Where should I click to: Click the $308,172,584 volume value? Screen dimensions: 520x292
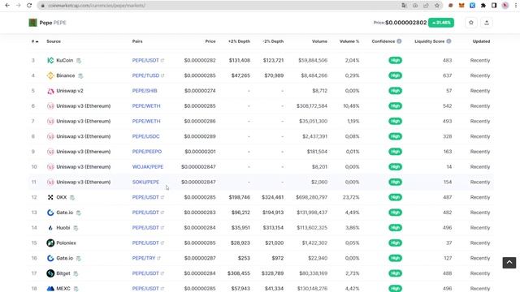pyautogui.click(x=312, y=106)
